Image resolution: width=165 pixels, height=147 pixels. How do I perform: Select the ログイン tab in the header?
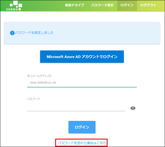pos(127,5)
